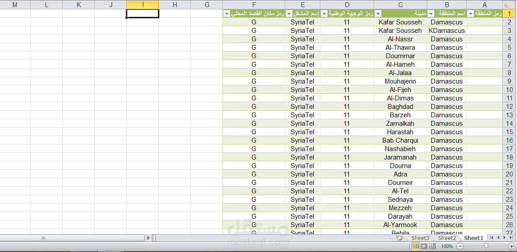
Task: Open filter dropdown for column B region-name header
Action: [x=431, y=13]
